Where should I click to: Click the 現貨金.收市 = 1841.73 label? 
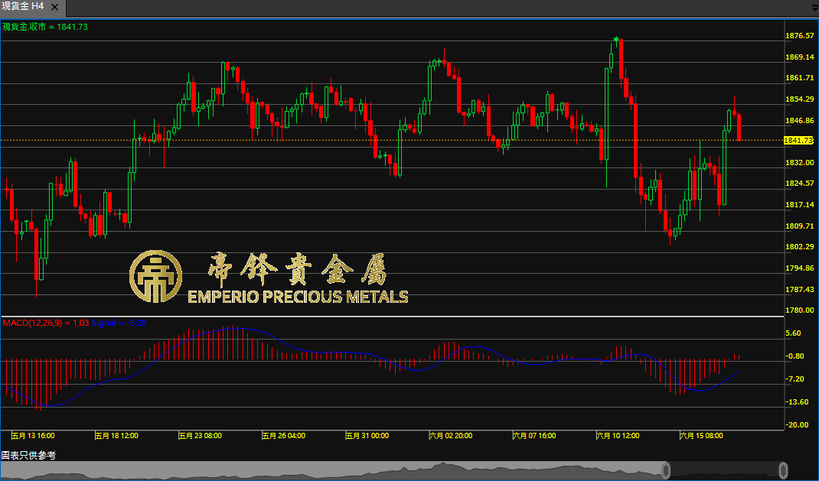(x=45, y=27)
